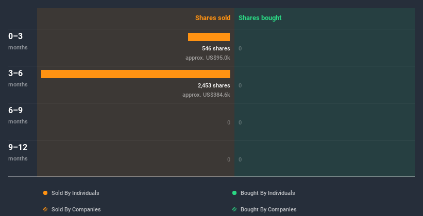
Task: Toggle the Sold By Individuals legend label
Action: 75,193
